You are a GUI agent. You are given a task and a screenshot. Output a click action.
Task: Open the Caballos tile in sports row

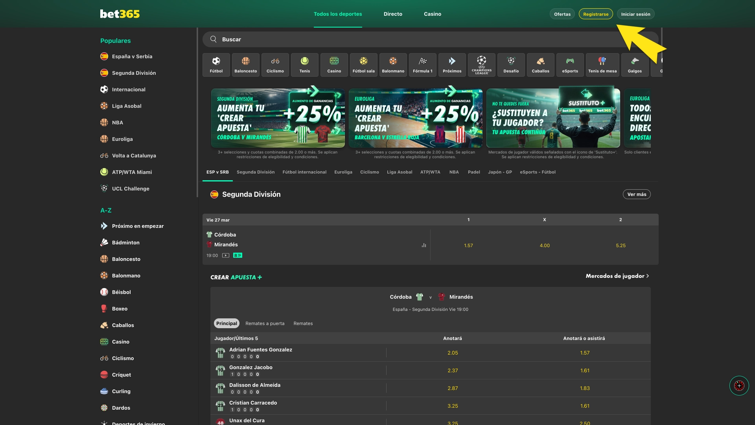coord(540,65)
